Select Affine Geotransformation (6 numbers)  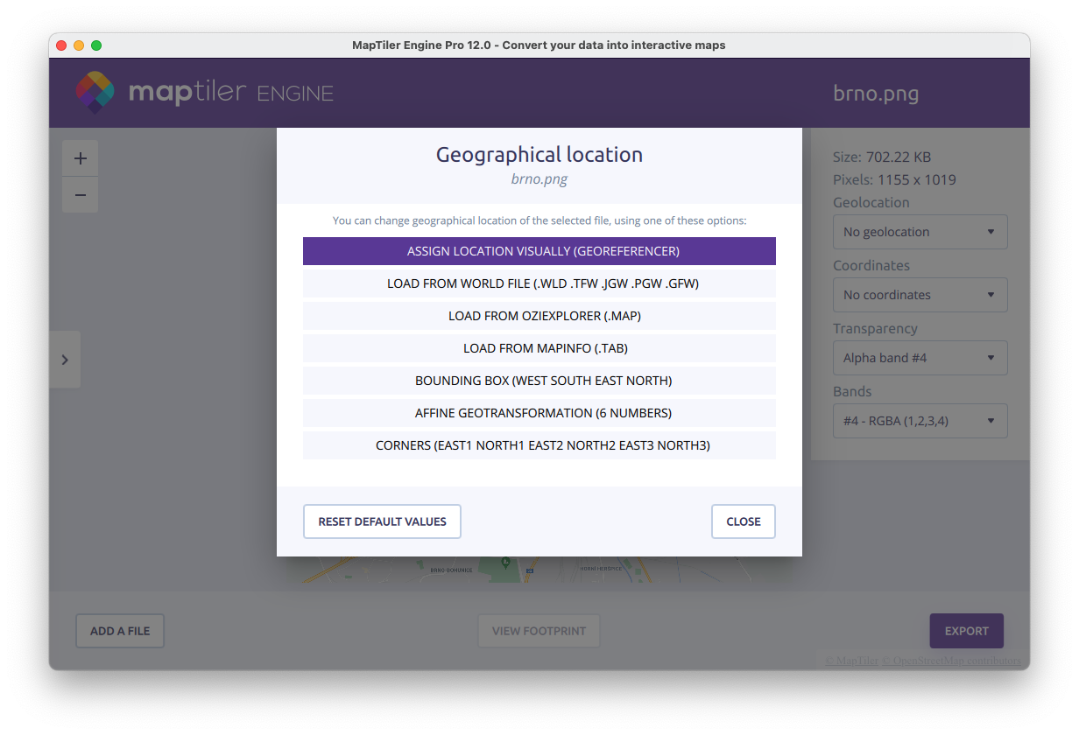click(539, 413)
